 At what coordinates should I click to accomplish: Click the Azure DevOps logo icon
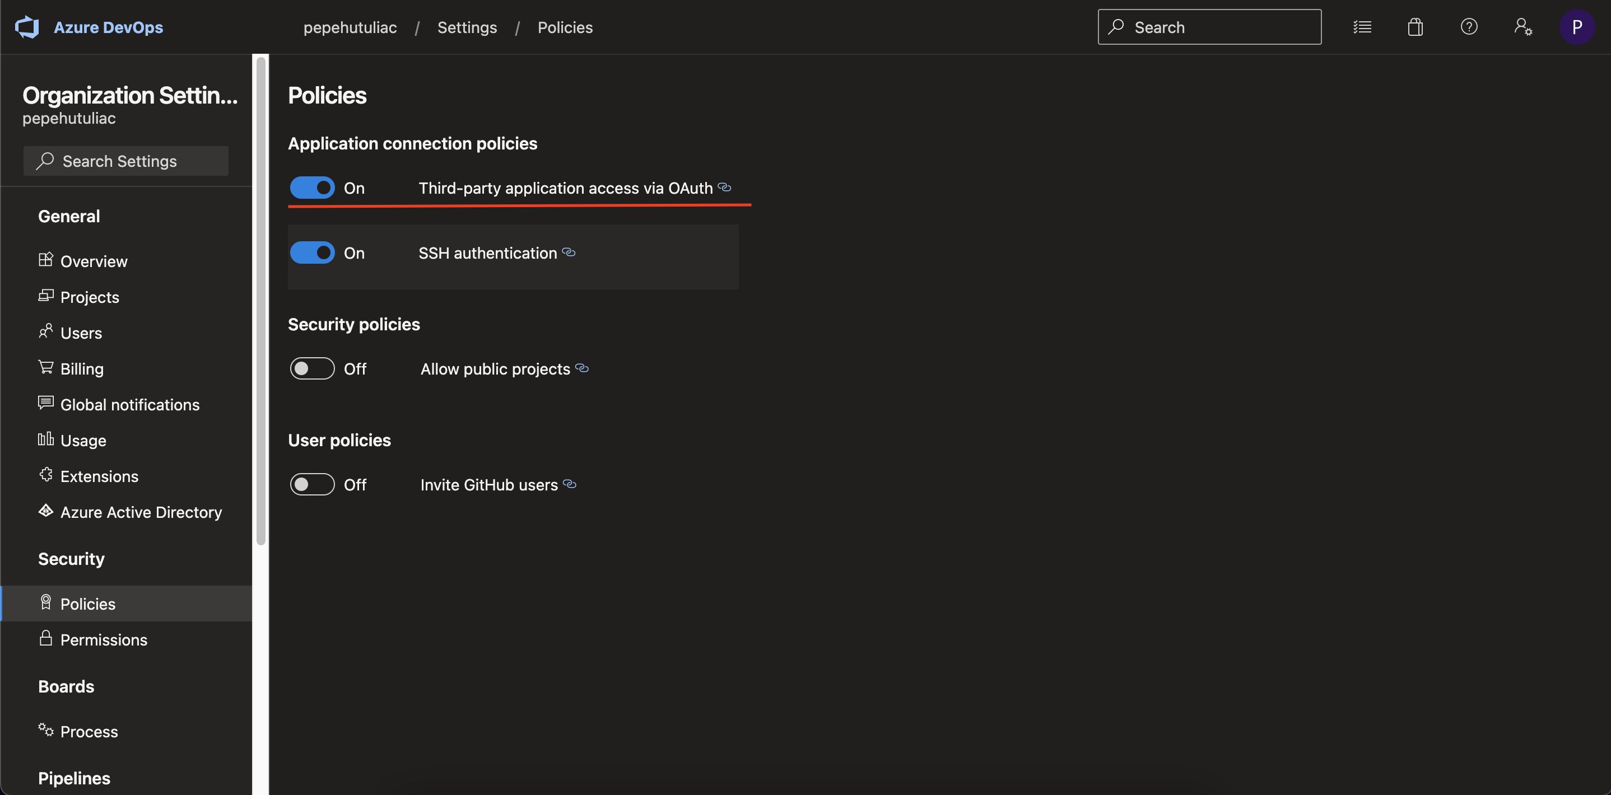tap(27, 27)
